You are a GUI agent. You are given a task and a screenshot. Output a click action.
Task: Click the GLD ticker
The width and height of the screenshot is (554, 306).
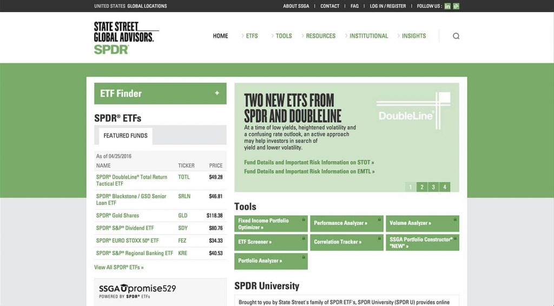[183, 215]
